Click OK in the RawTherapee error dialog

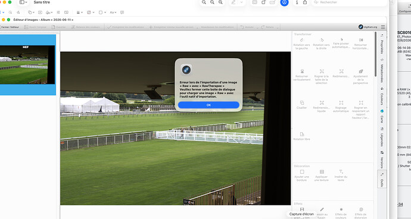coord(208,105)
